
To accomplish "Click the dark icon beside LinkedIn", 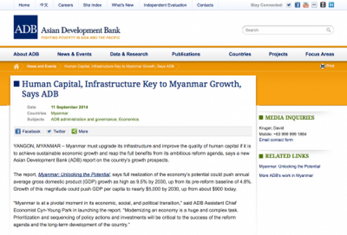I will [x=323, y=5].
